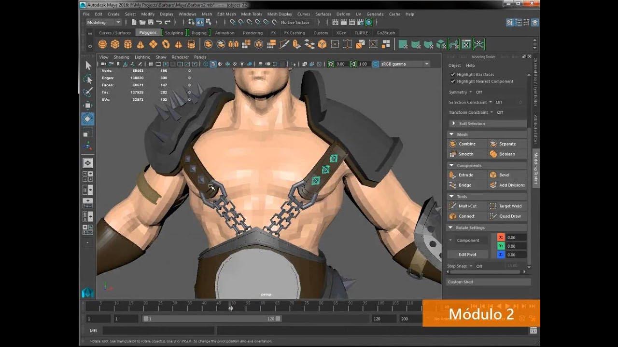This screenshot has width=618, height=347.
Task: Expand the Soft Selection section
Action: coord(488,123)
